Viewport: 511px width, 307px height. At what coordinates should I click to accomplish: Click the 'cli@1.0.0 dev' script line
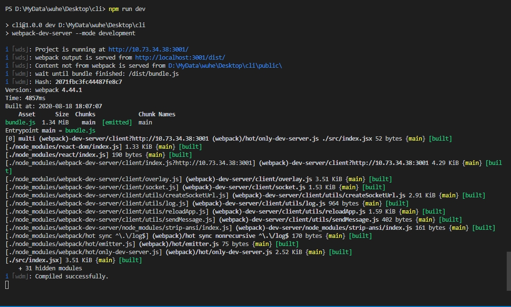pos(78,25)
